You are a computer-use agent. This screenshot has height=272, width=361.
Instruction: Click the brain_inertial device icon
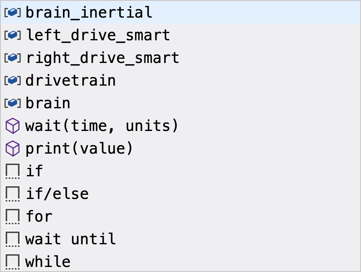(x=12, y=12)
